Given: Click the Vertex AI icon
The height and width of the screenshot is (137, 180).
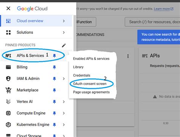Looking at the screenshot, I should coord(8,102).
